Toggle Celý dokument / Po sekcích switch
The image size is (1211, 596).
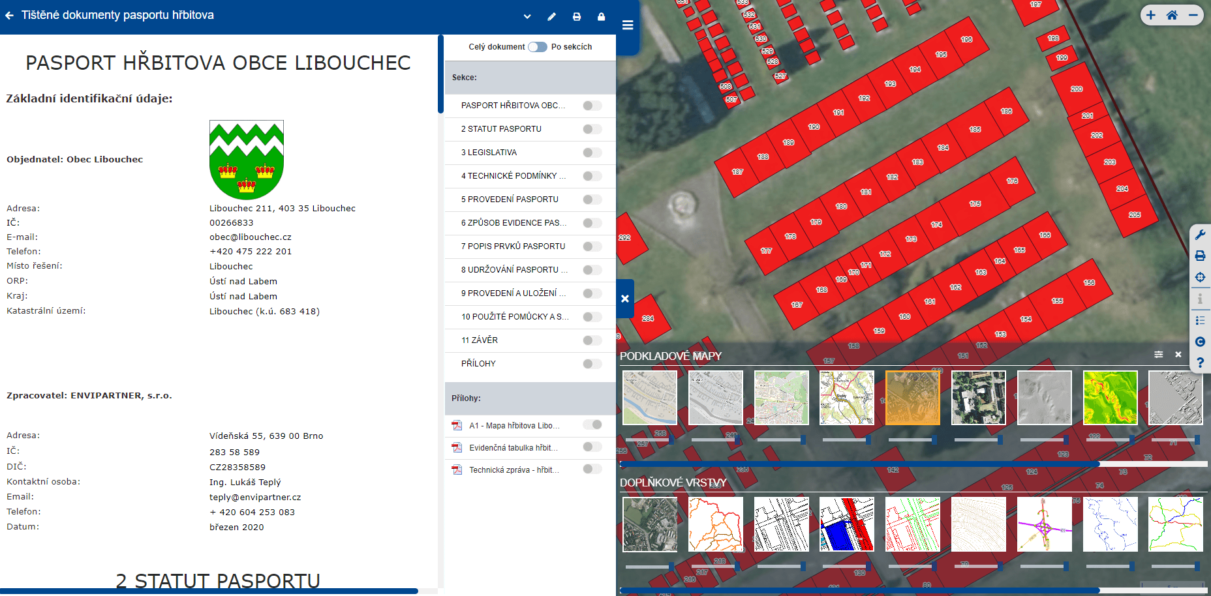click(538, 47)
